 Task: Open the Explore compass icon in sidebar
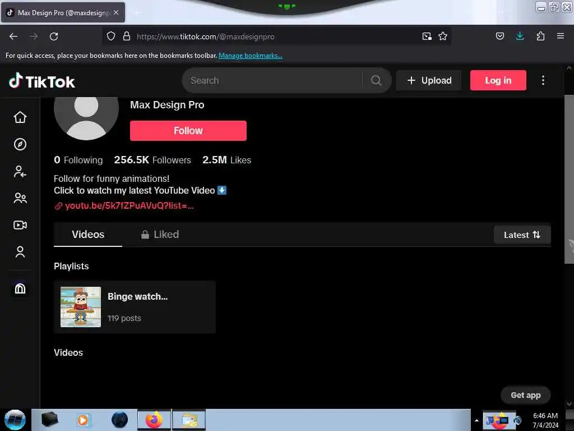pyautogui.click(x=20, y=144)
